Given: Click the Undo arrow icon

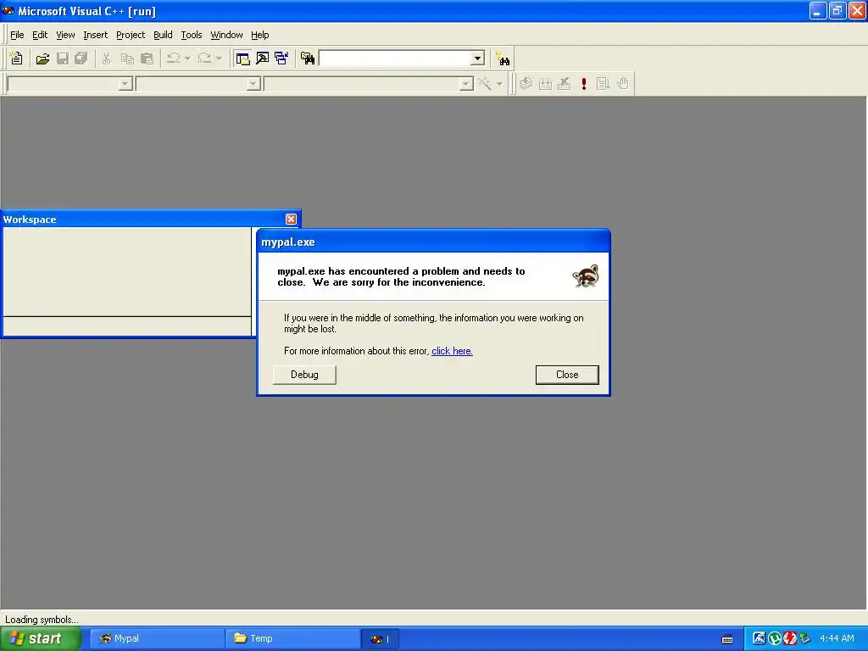Looking at the screenshot, I should coord(173,58).
